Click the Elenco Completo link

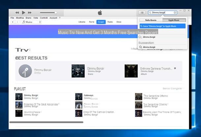point(172,88)
